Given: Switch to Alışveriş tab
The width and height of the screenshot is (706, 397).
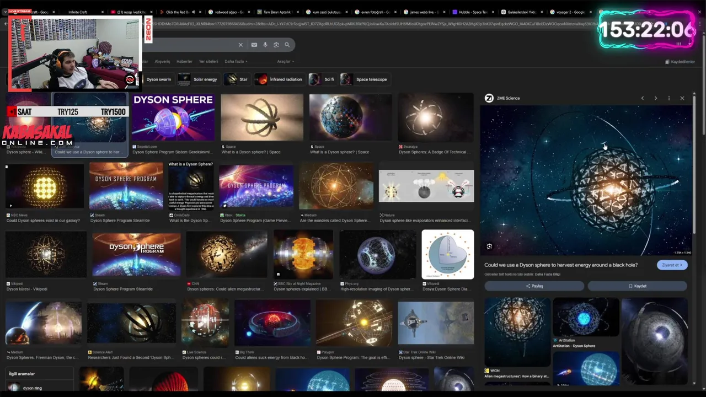Looking at the screenshot, I should pyautogui.click(x=162, y=61).
